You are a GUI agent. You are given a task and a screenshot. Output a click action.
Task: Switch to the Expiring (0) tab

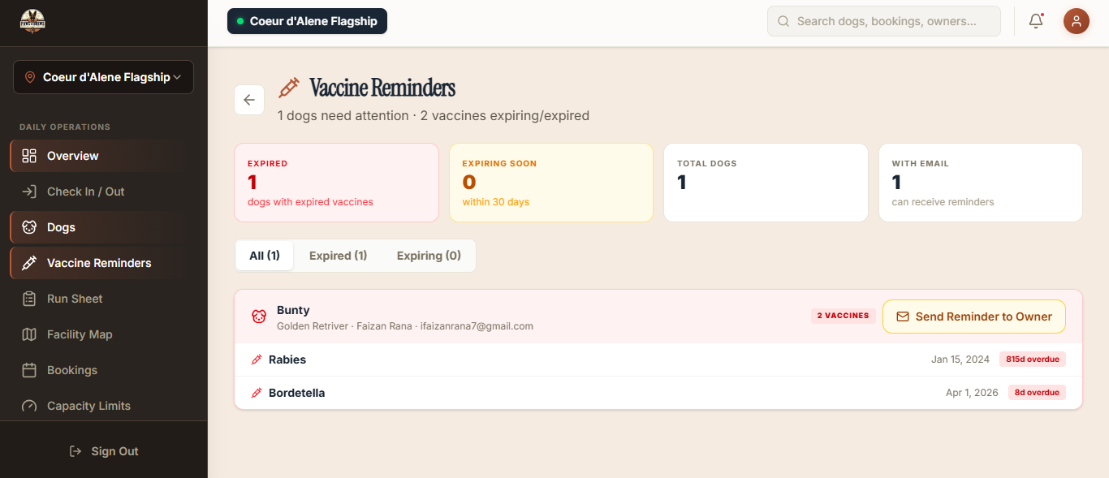[x=429, y=256]
